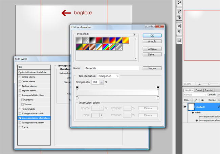Viewport: 220px width, 154px height.
Task: Click the Annulla button
Action: tap(152, 41)
